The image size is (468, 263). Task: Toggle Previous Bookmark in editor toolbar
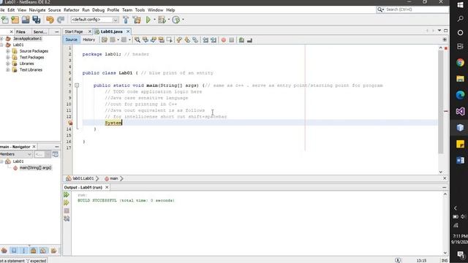point(179,40)
